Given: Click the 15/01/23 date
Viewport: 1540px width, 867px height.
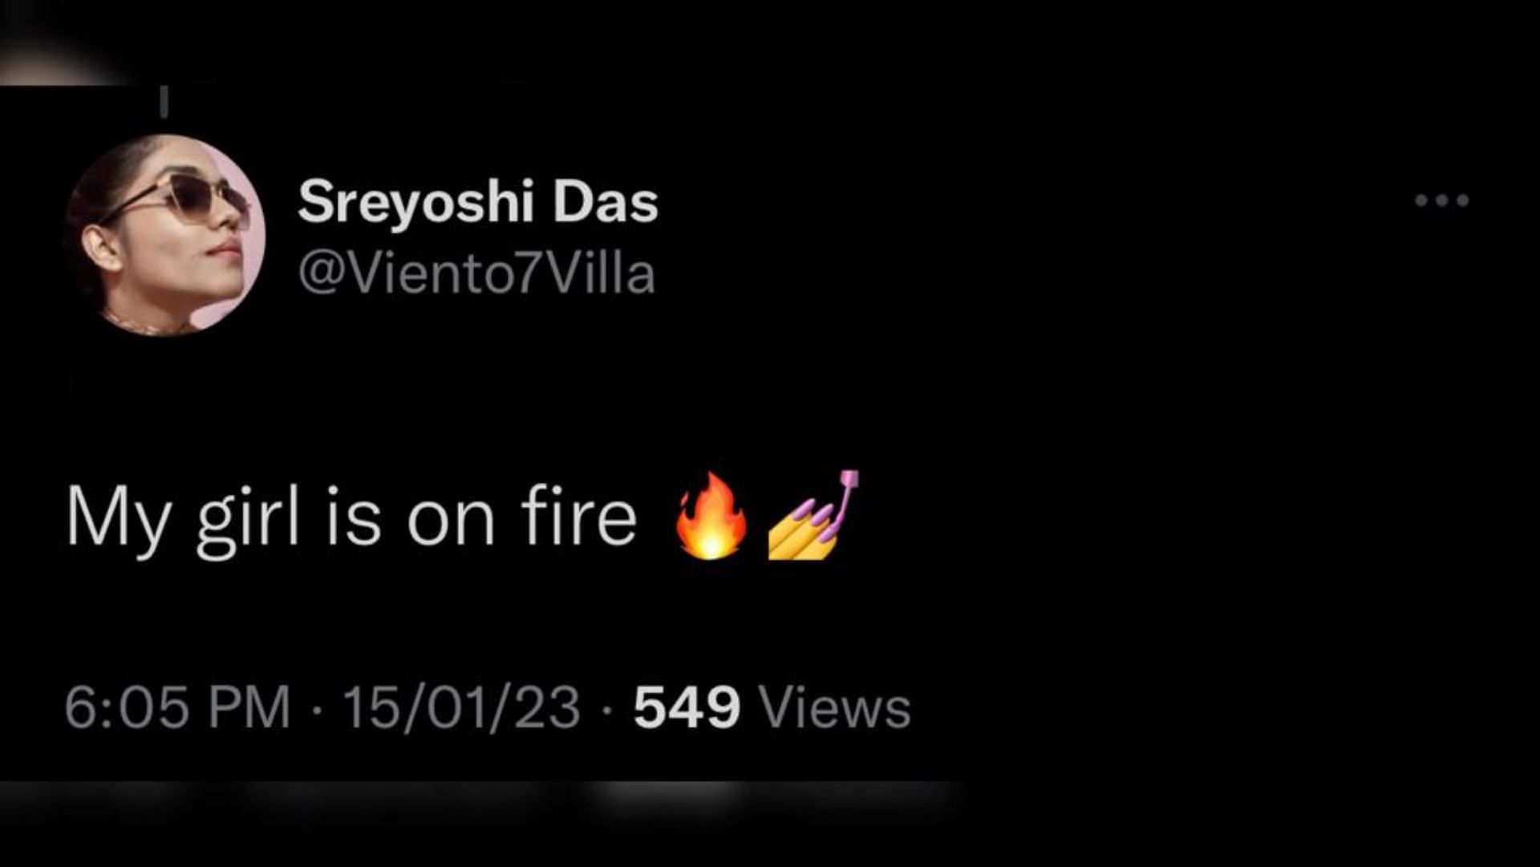Looking at the screenshot, I should 461,707.
